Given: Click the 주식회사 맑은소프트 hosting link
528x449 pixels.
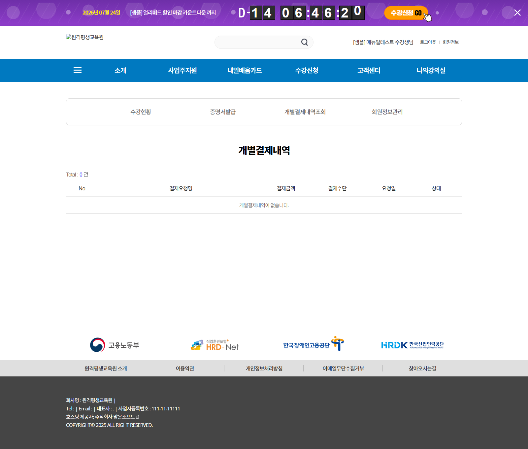Looking at the screenshot, I should (x=115, y=417).
